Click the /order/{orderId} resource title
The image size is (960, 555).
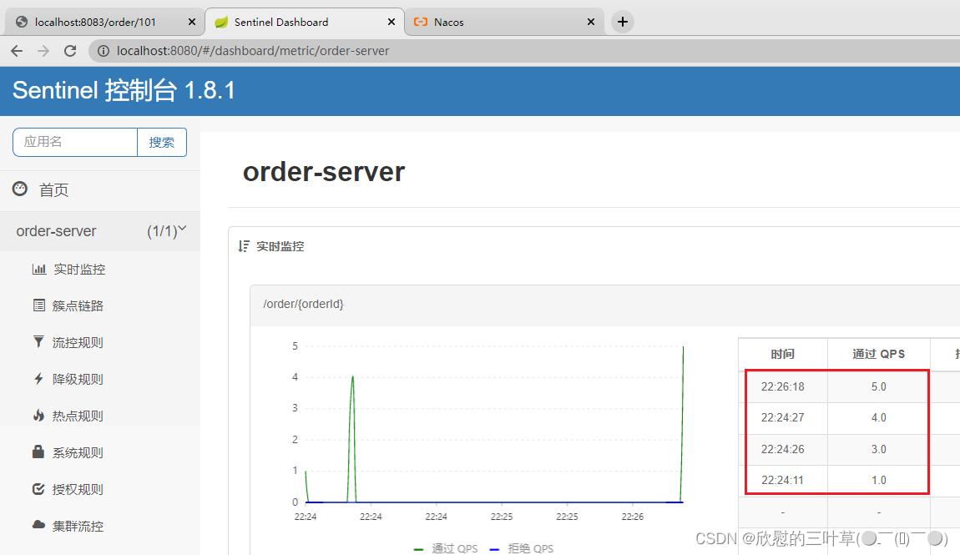point(304,304)
